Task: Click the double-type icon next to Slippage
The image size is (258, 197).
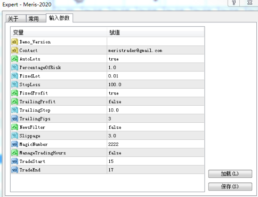Action: coord(14,136)
